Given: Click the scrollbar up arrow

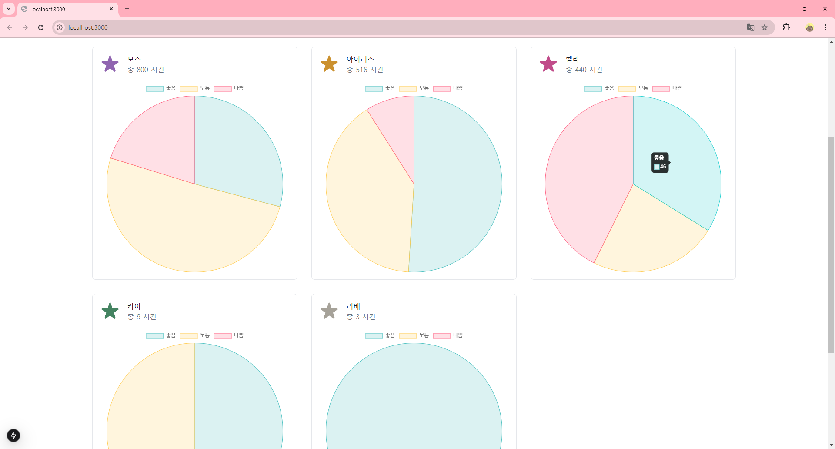Looking at the screenshot, I should click(x=831, y=42).
